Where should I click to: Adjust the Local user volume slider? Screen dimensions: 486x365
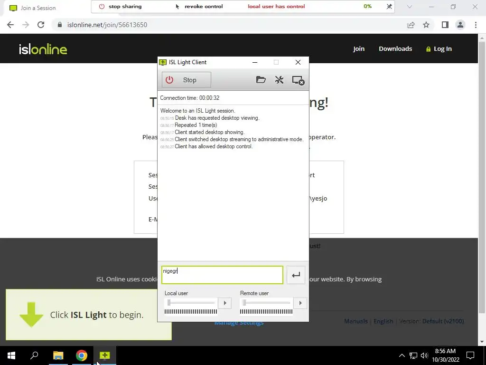click(x=190, y=303)
